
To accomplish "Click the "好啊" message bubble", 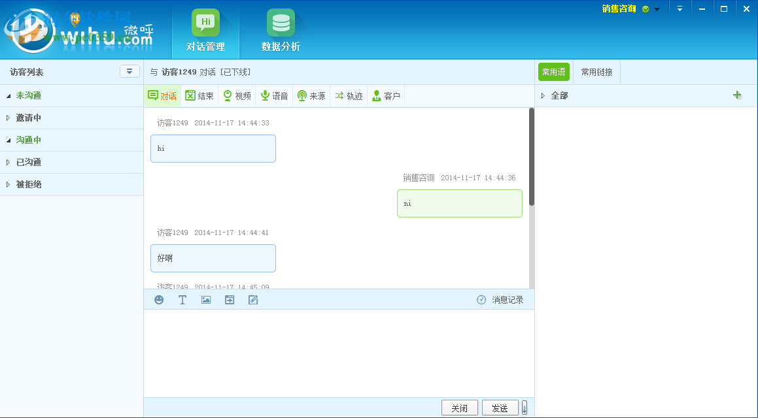I will click(x=213, y=258).
